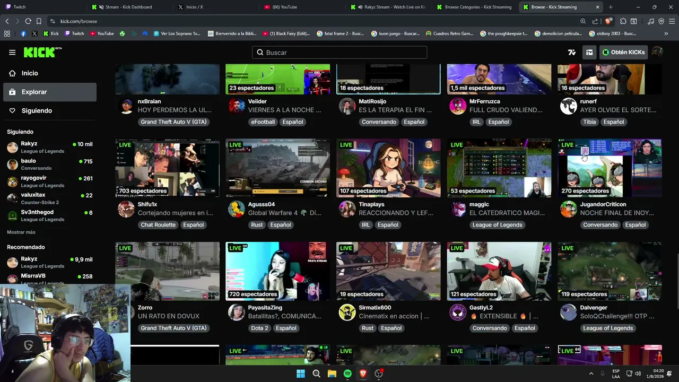Open Siguiendo in sidebar
Screen dimensions: 679x382
(x=50, y=110)
